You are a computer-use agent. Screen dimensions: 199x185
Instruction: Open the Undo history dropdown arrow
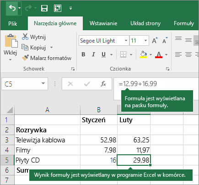tap(19, 8)
